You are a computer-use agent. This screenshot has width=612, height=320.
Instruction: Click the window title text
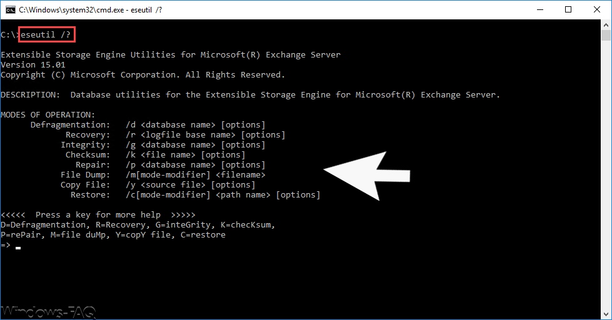point(91,10)
